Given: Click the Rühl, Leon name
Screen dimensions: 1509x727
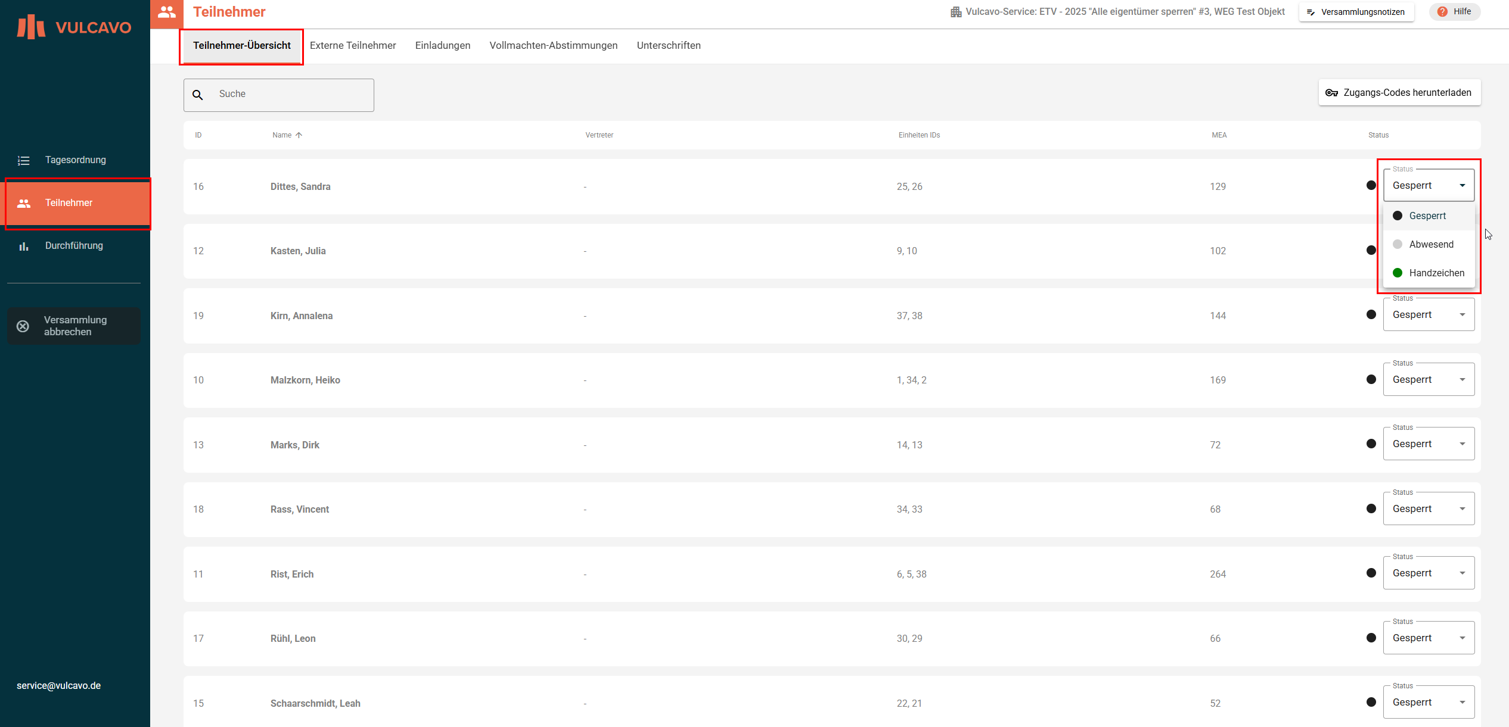Looking at the screenshot, I should 293,639.
